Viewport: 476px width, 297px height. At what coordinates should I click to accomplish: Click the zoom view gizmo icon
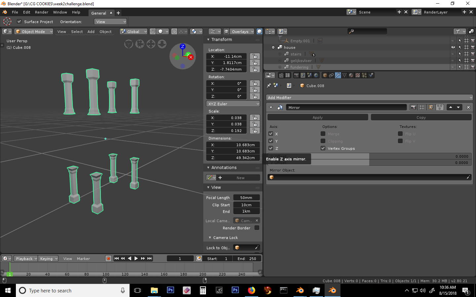coord(162,44)
